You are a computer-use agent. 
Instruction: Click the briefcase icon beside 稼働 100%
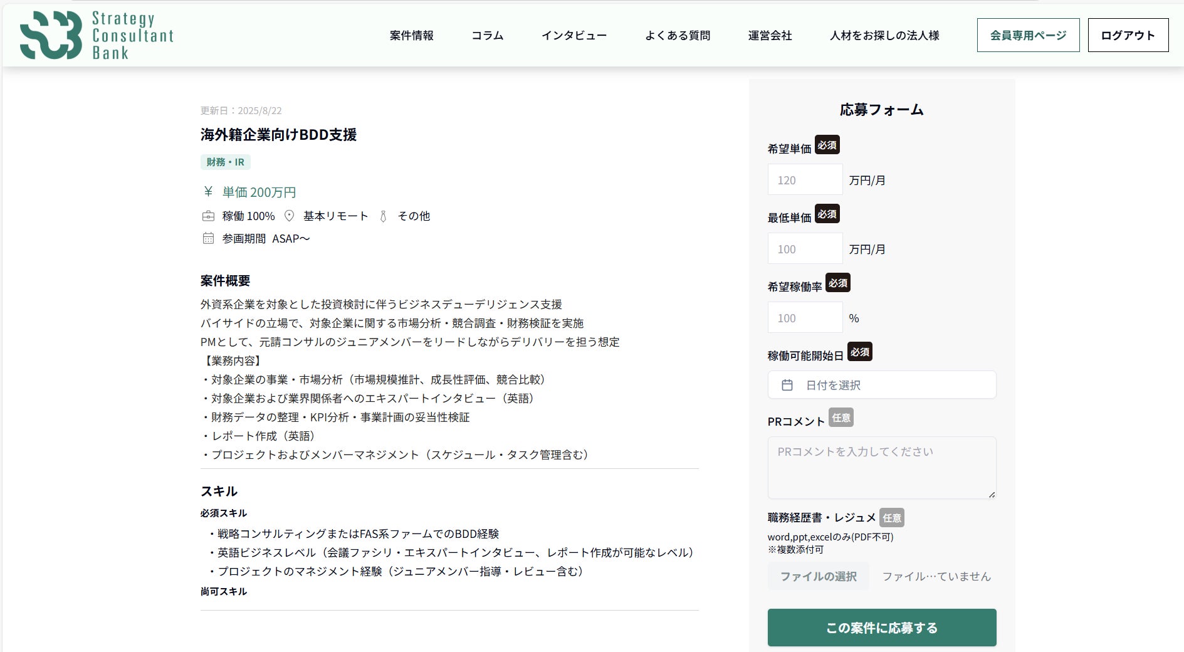[x=208, y=216]
